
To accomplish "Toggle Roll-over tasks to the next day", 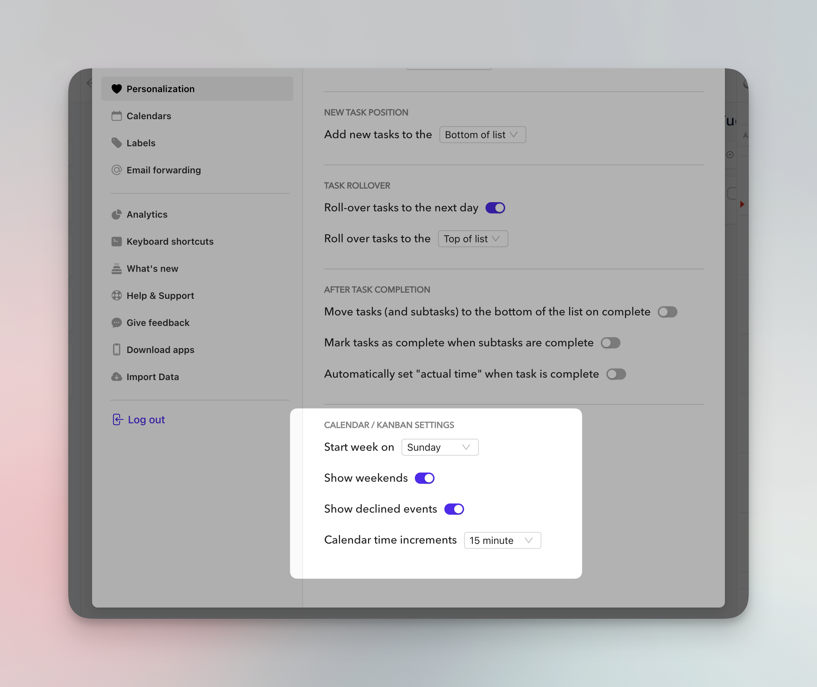I will tap(495, 207).
